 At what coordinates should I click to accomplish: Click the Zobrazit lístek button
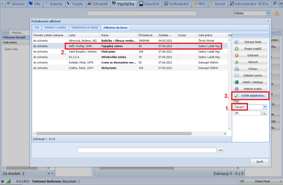250,42
